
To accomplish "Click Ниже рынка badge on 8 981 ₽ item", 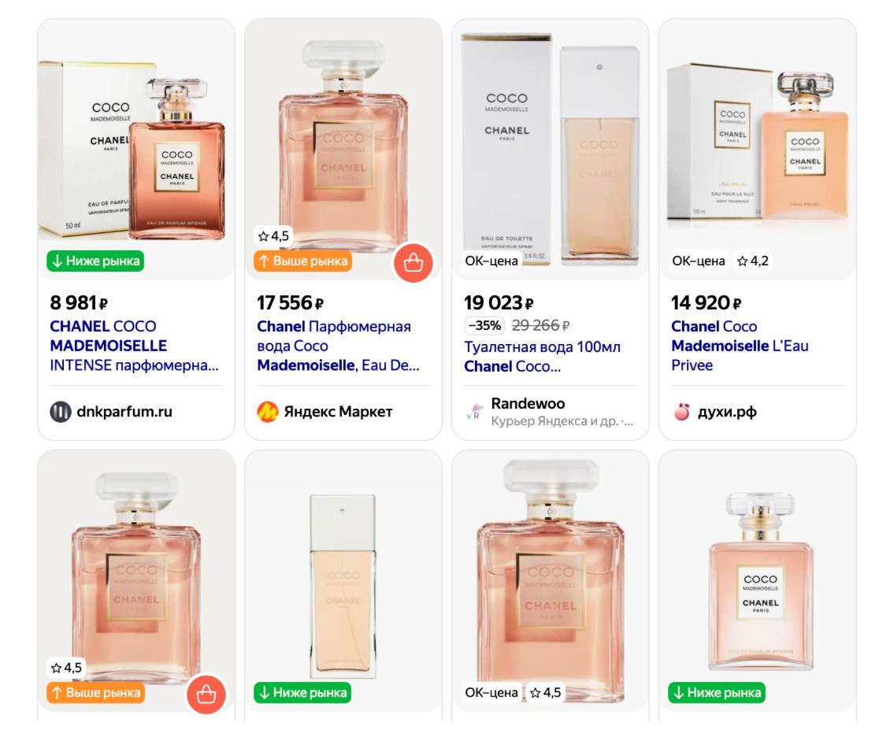I will (x=95, y=261).
